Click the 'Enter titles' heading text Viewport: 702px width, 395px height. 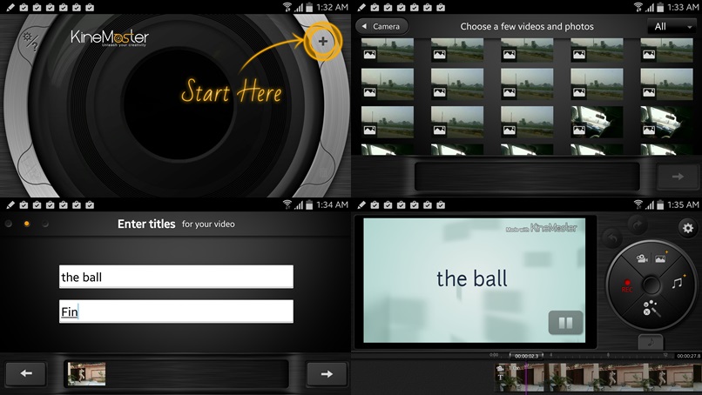pos(146,224)
